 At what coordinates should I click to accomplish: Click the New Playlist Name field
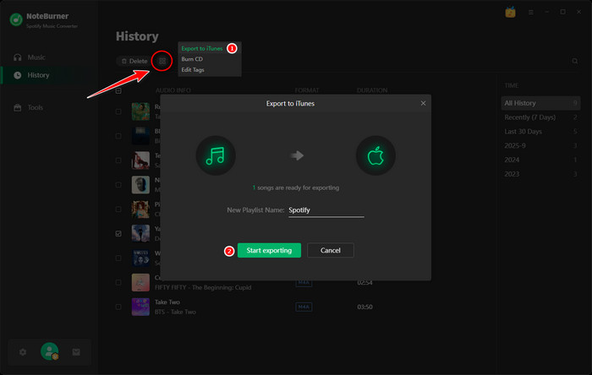point(326,209)
